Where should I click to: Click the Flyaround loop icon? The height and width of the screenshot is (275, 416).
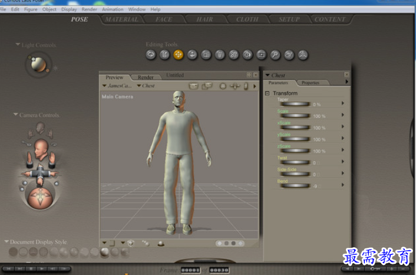(54, 144)
